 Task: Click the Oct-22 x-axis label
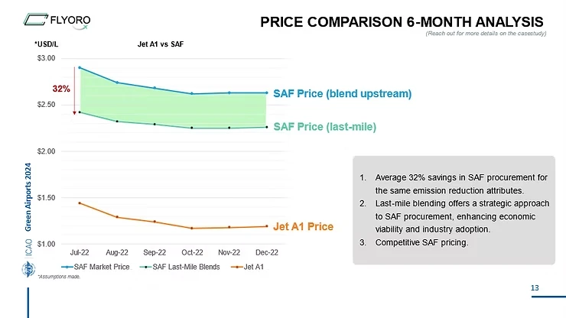tap(192, 251)
